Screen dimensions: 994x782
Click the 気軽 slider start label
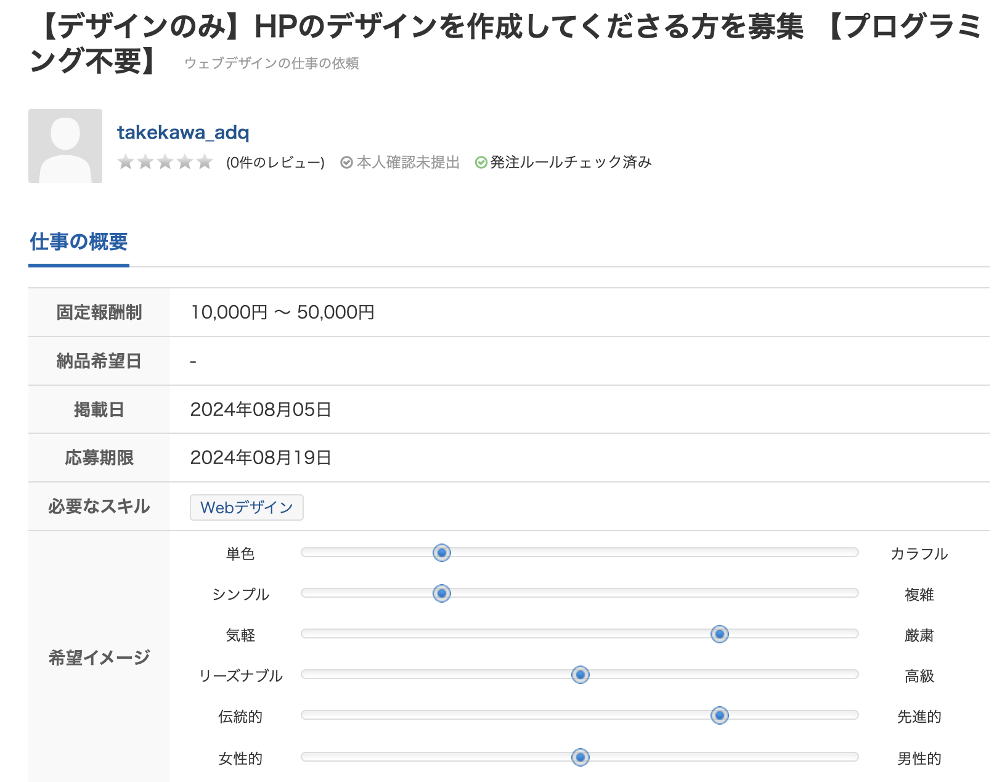(x=240, y=635)
